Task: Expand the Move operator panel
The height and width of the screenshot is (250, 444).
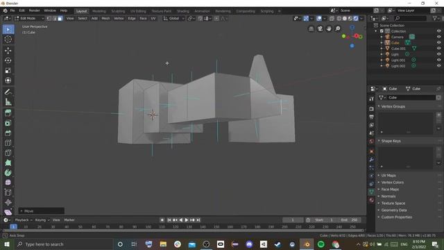Action: click(x=42, y=211)
